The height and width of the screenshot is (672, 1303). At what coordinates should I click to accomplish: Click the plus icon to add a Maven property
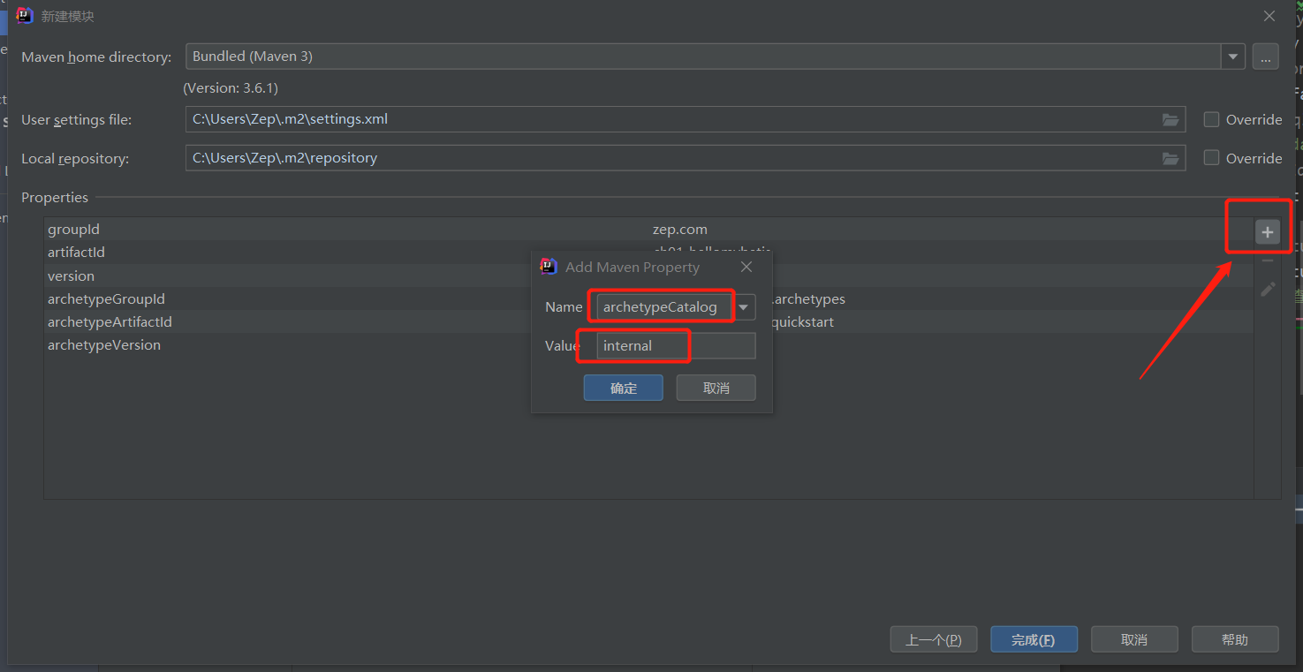[1267, 232]
